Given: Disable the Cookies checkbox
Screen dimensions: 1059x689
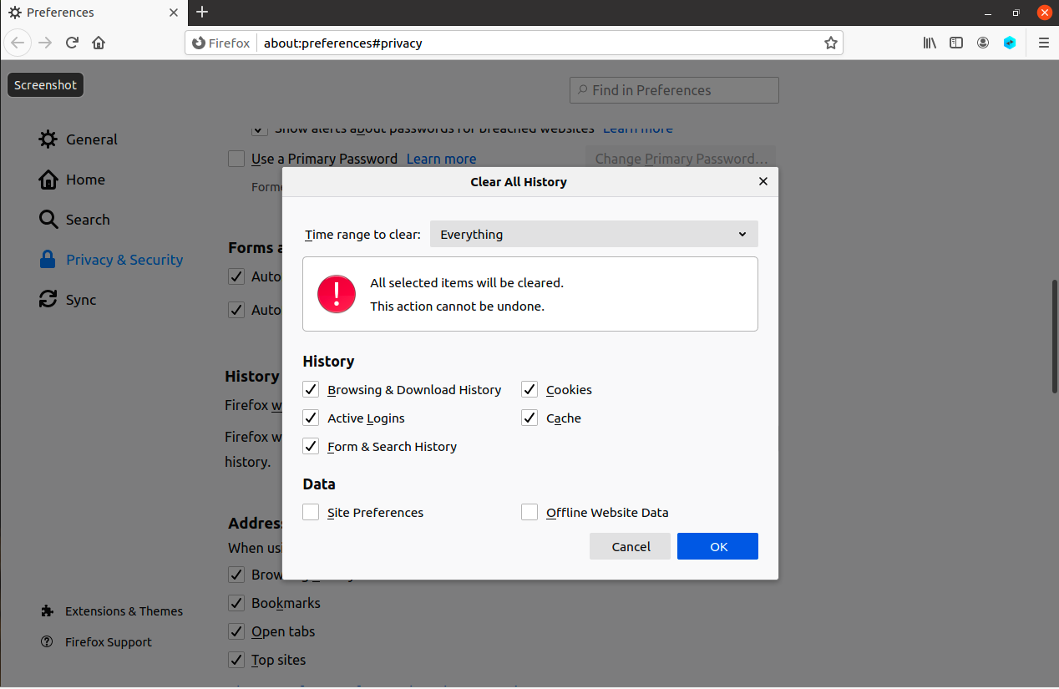Looking at the screenshot, I should pyautogui.click(x=529, y=390).
